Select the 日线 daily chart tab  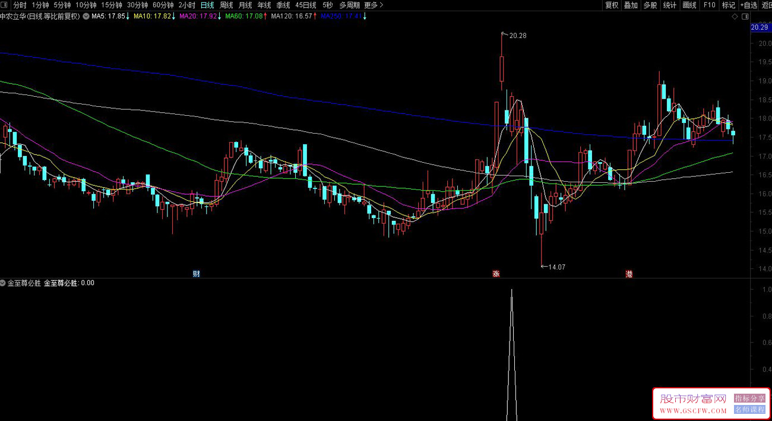[207, 5]
